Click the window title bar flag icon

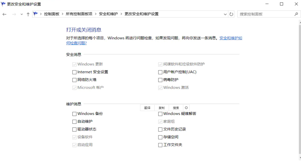point(3,4)
